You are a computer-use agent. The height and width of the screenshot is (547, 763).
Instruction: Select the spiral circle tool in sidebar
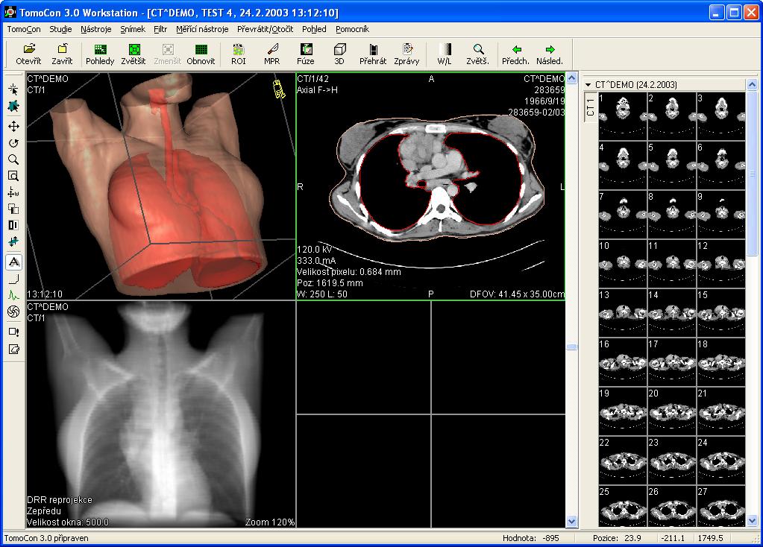coord(13,312)
